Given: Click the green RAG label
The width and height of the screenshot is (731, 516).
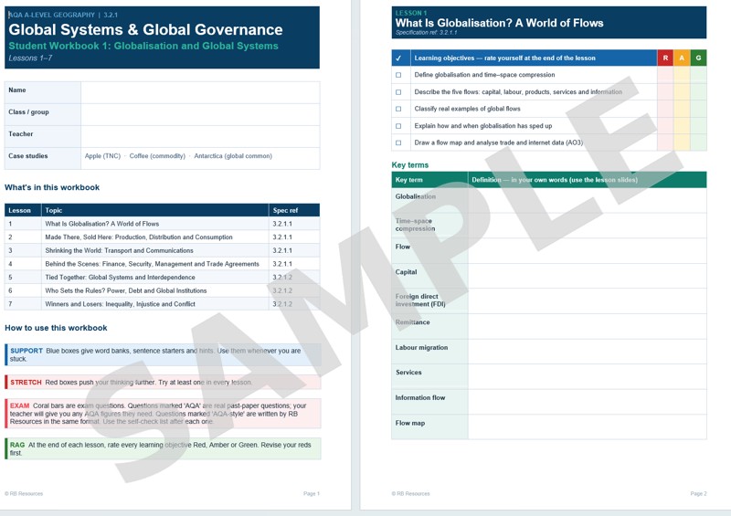Looking at the screenshot, I should [17, 445].
